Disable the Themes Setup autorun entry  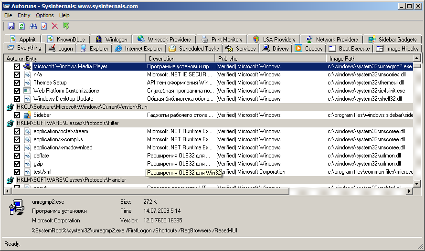[17, 83]
